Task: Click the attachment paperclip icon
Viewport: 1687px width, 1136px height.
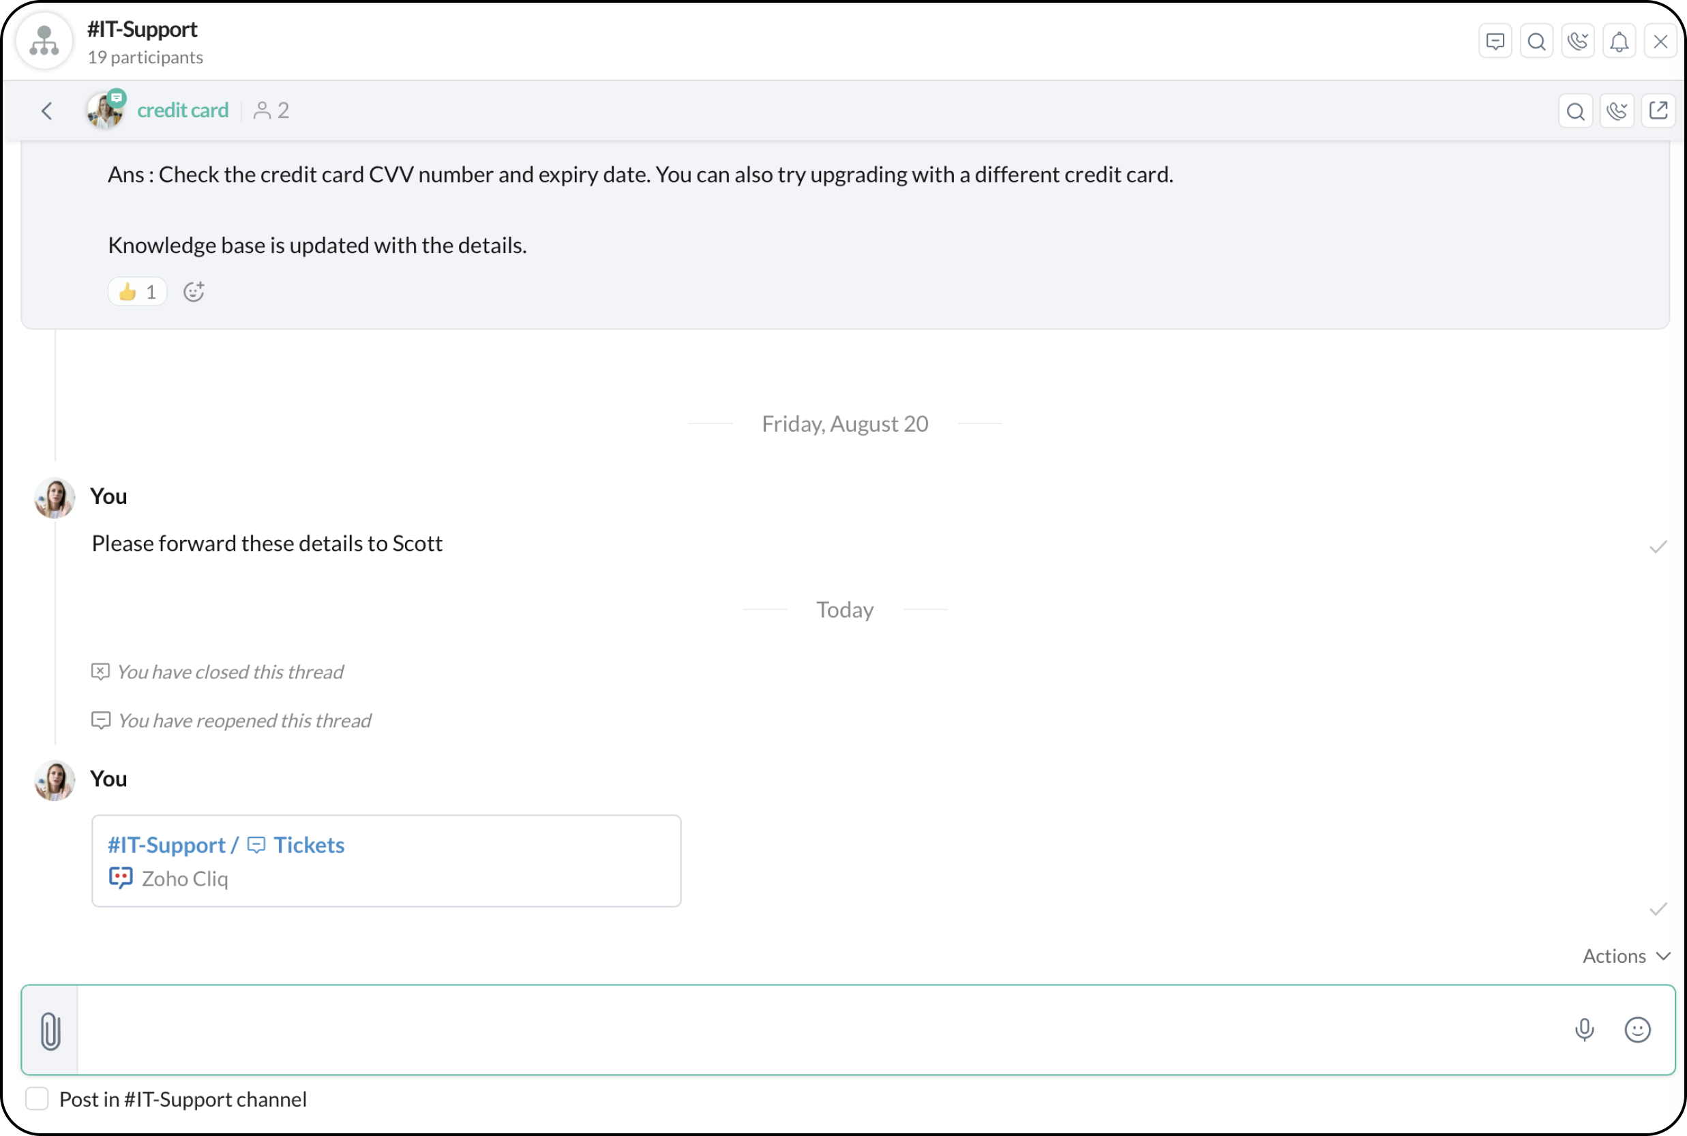Action: pos(50,1030)
